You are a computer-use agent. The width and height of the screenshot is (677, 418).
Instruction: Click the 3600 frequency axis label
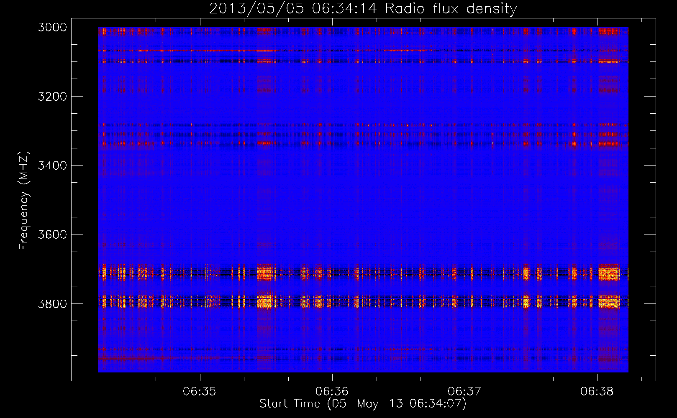pos(52,234)
